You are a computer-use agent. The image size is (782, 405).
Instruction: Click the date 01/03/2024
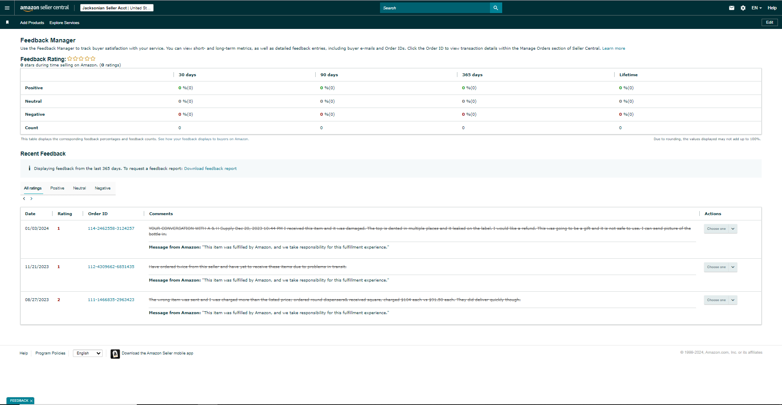pos(37,229)
